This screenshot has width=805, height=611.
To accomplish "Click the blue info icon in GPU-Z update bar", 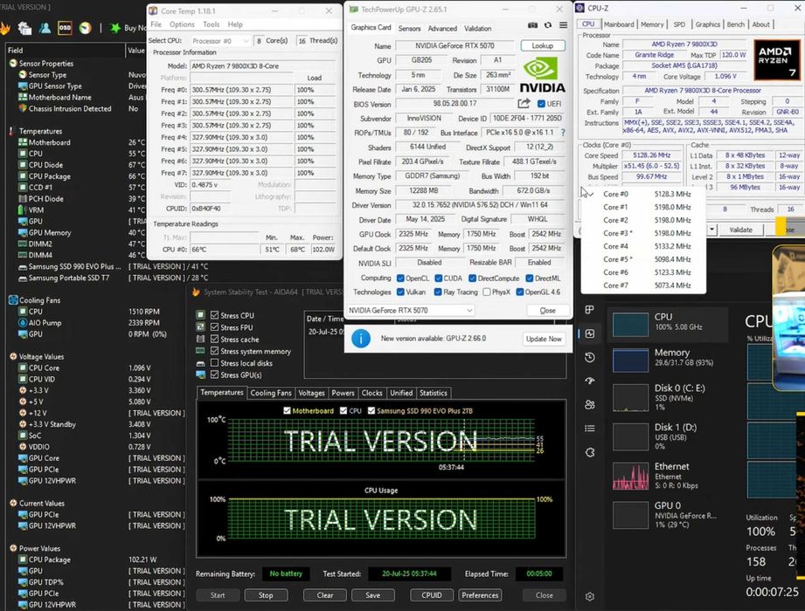I will 361,339.
